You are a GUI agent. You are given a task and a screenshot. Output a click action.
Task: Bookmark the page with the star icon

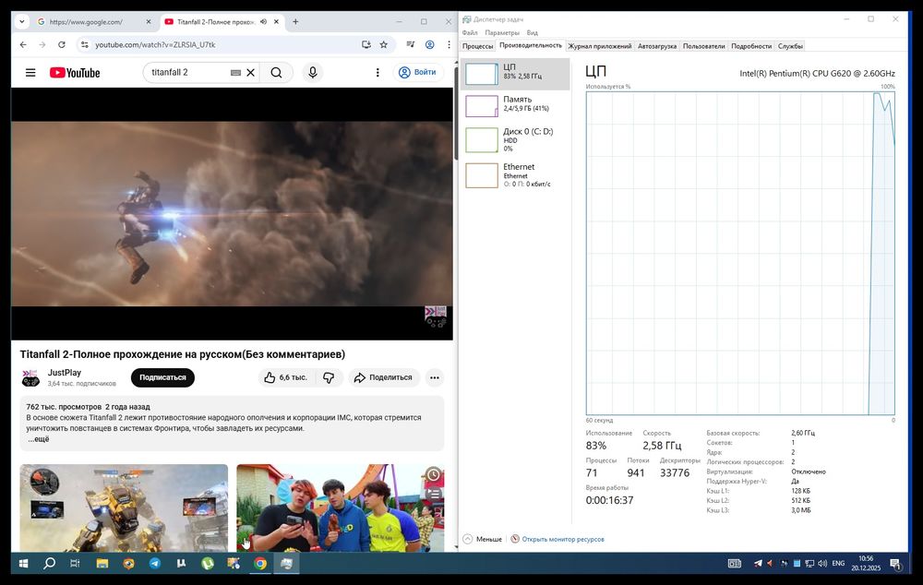pyautogui.click(x=383, y=44)
